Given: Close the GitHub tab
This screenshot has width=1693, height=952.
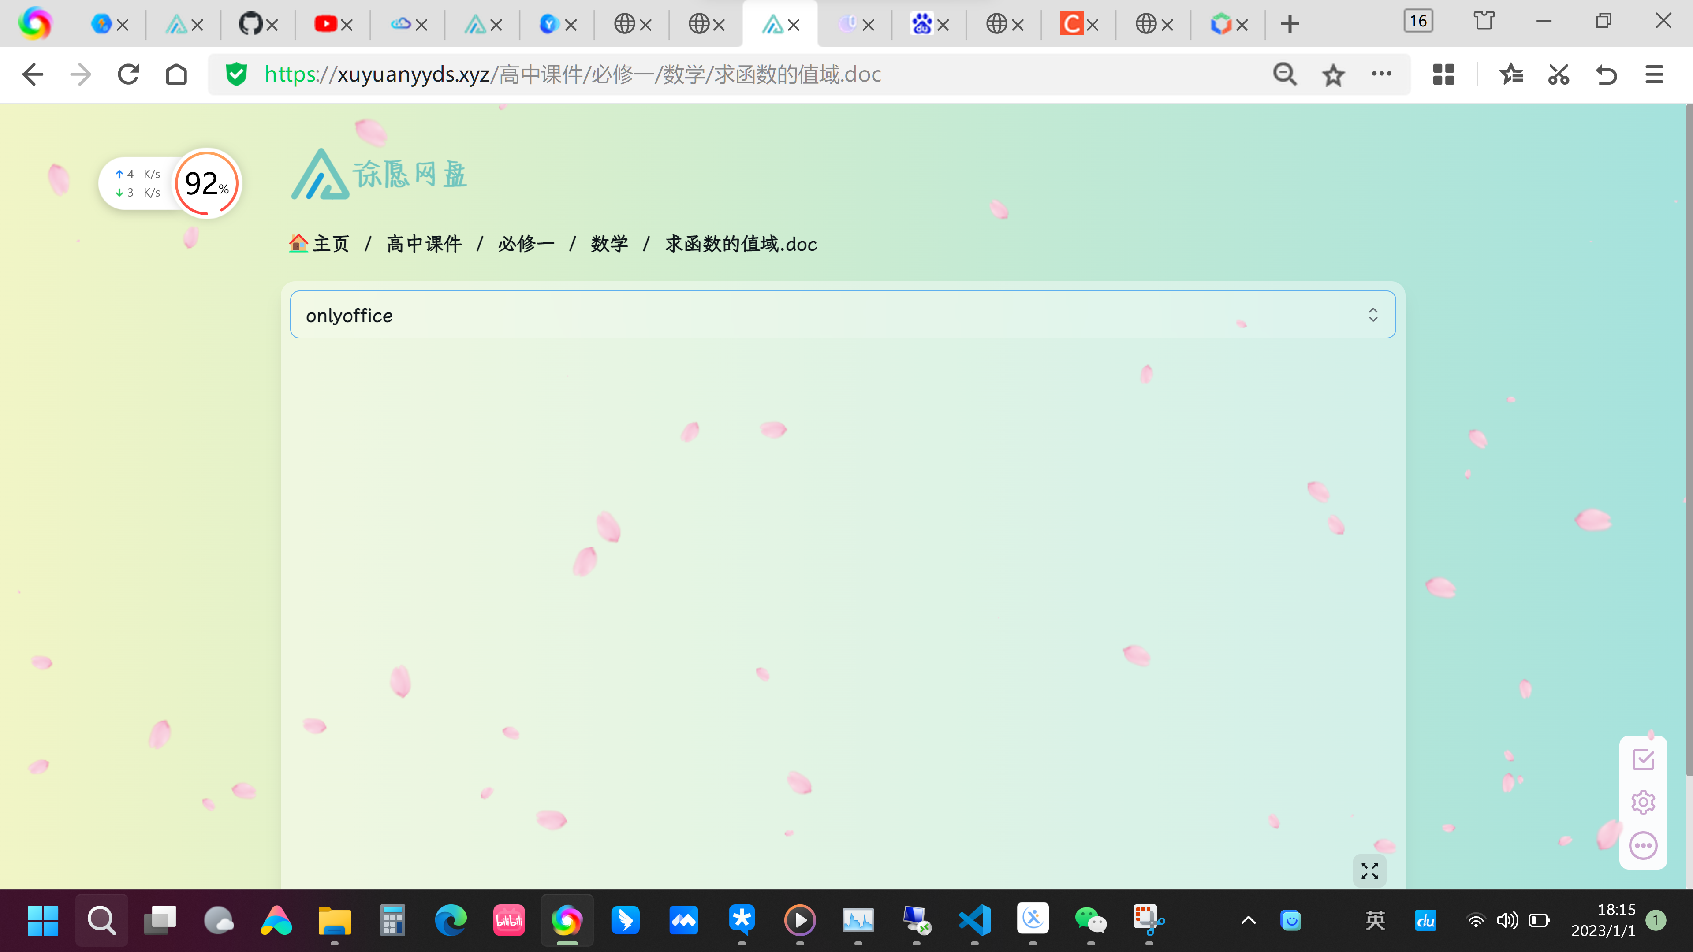Looking at the screenshot, I should (272, 25).
